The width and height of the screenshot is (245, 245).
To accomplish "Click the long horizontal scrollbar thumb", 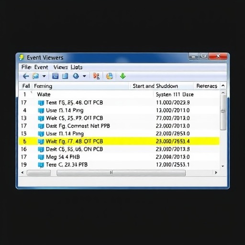I will (121, 173).
